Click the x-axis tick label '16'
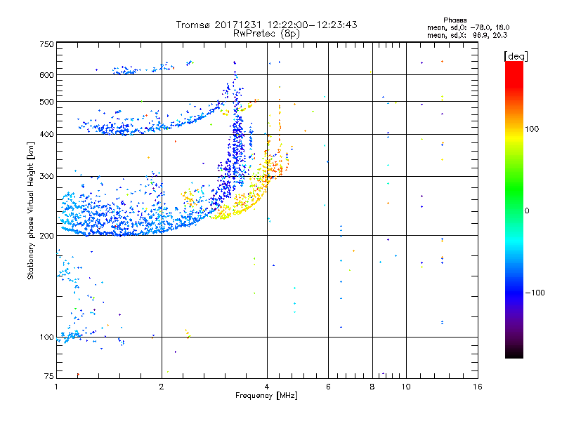This screenshot has width=562, height=421. [x=478, y=387]
